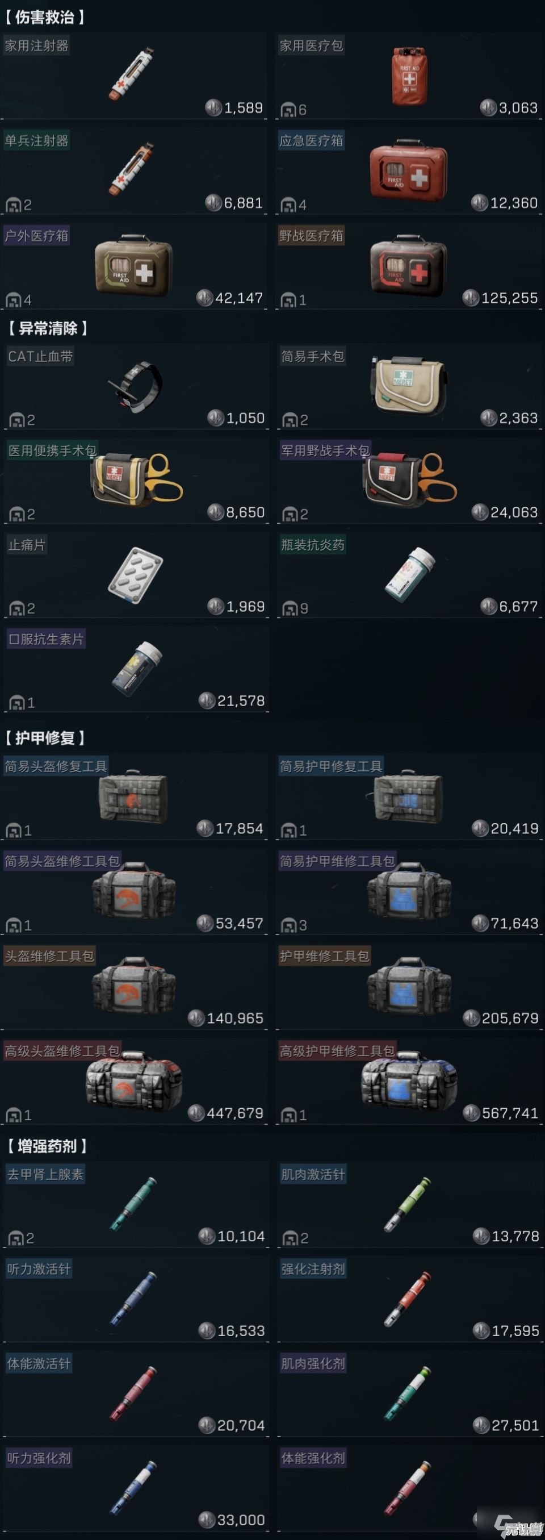The image size is (545, 1540).
Task: Click the 125,255 price on 野战医疗箱
Action: (x=510, y=298)
